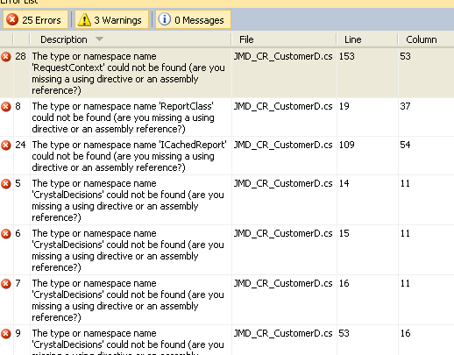Select the 'RequestContext' error description

coord(129,73)
